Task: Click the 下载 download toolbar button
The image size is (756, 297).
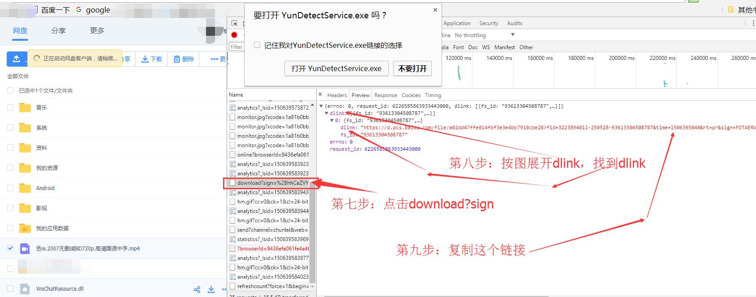Action: pyautogui.click(x=152, y=59)
